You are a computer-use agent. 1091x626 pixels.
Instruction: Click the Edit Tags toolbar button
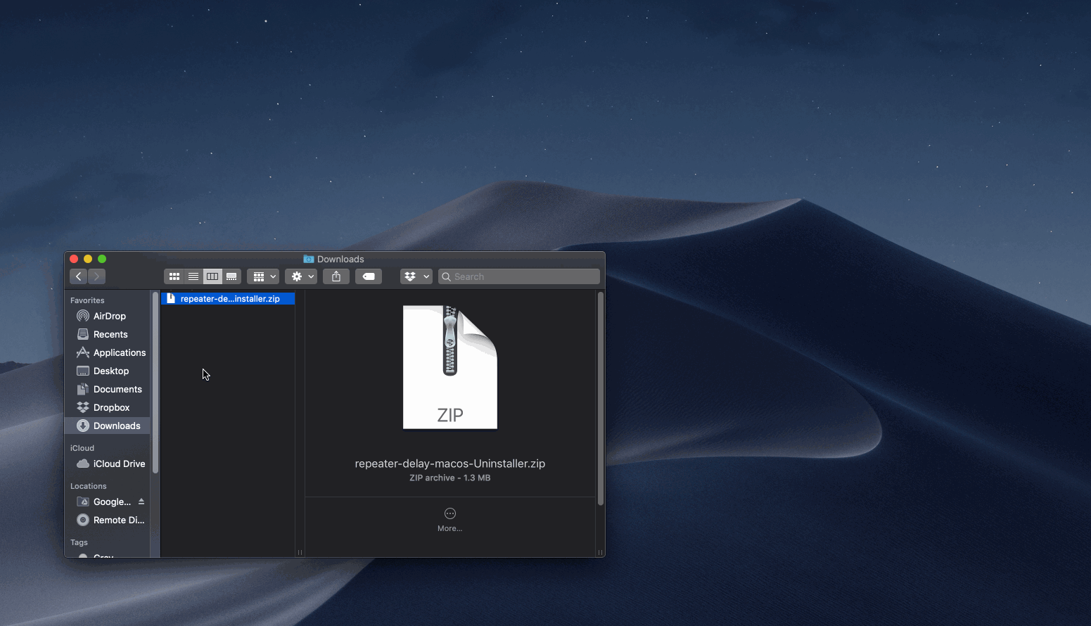(x=369, y=276)
